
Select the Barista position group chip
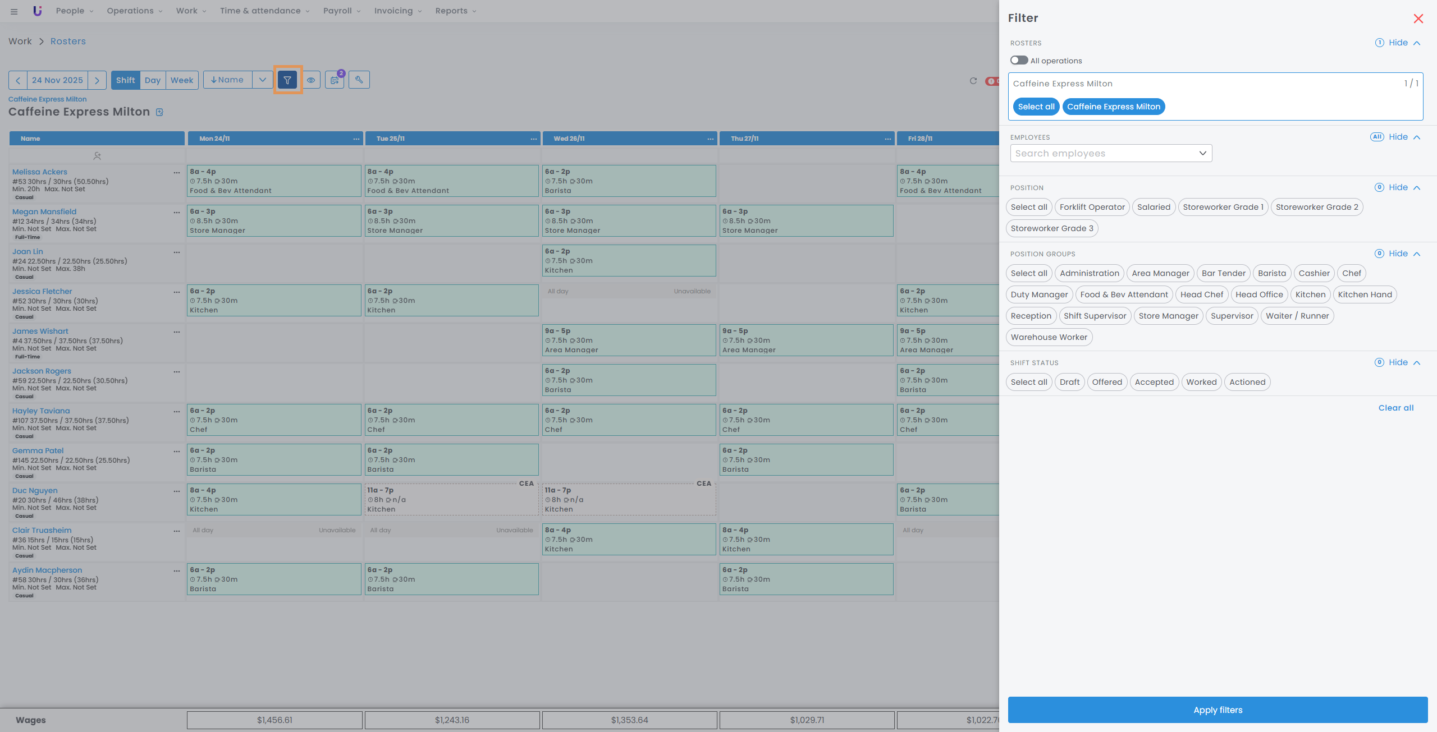(x=1271, y=273)
